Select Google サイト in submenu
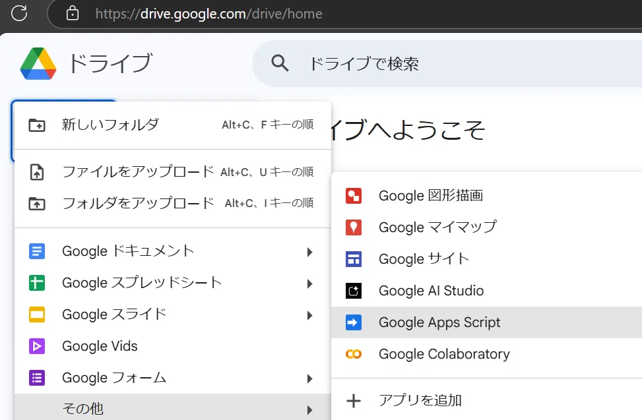This screenshot has height=420, width=642. [x=486, y=259]
